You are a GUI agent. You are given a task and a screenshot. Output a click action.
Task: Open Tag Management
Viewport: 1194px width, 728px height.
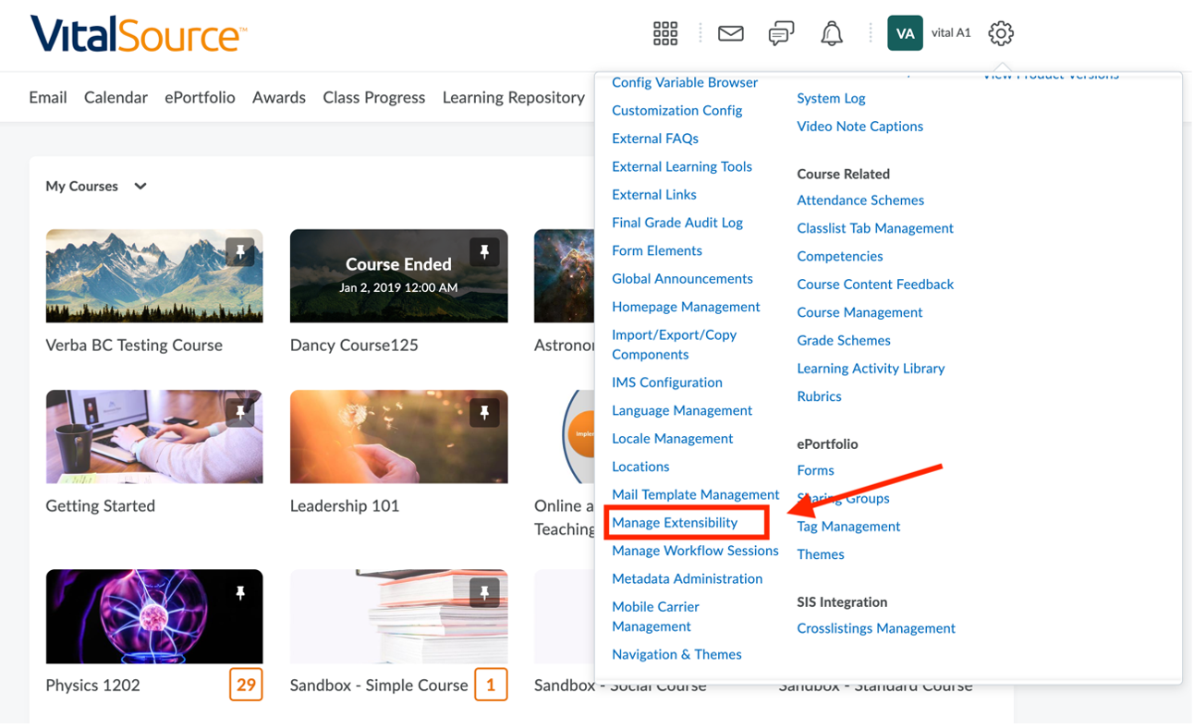[848, 527]
